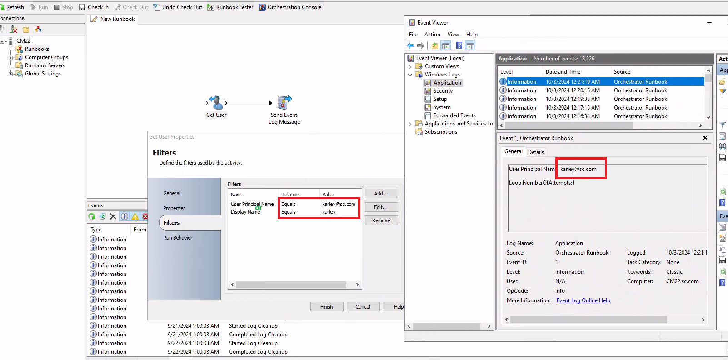Open the Help menu in Event Viewer
This screenshot has width=728, height=360.
[472, 35]
